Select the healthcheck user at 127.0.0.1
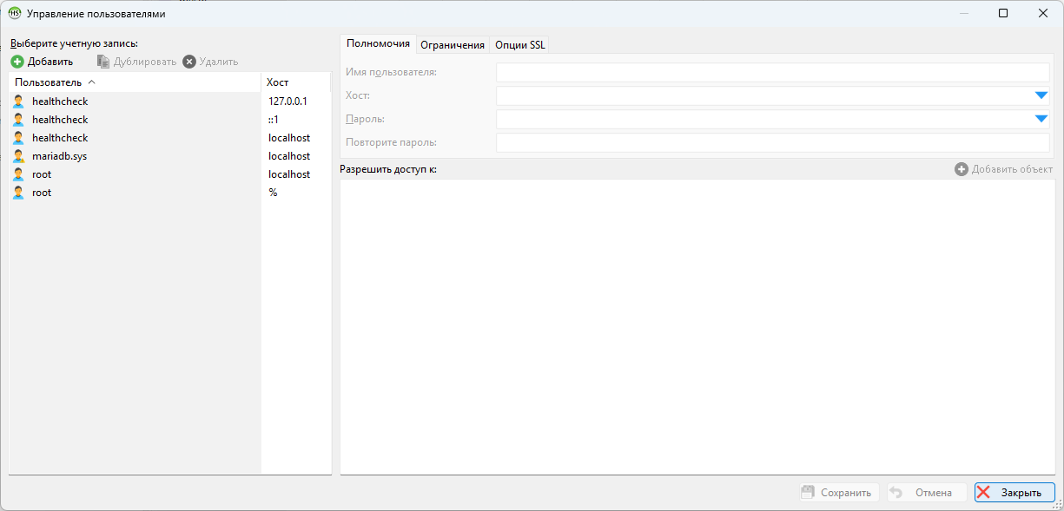 pos(60,102)
